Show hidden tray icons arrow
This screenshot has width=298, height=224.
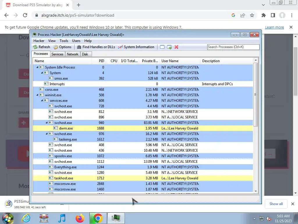coord(254,218)
